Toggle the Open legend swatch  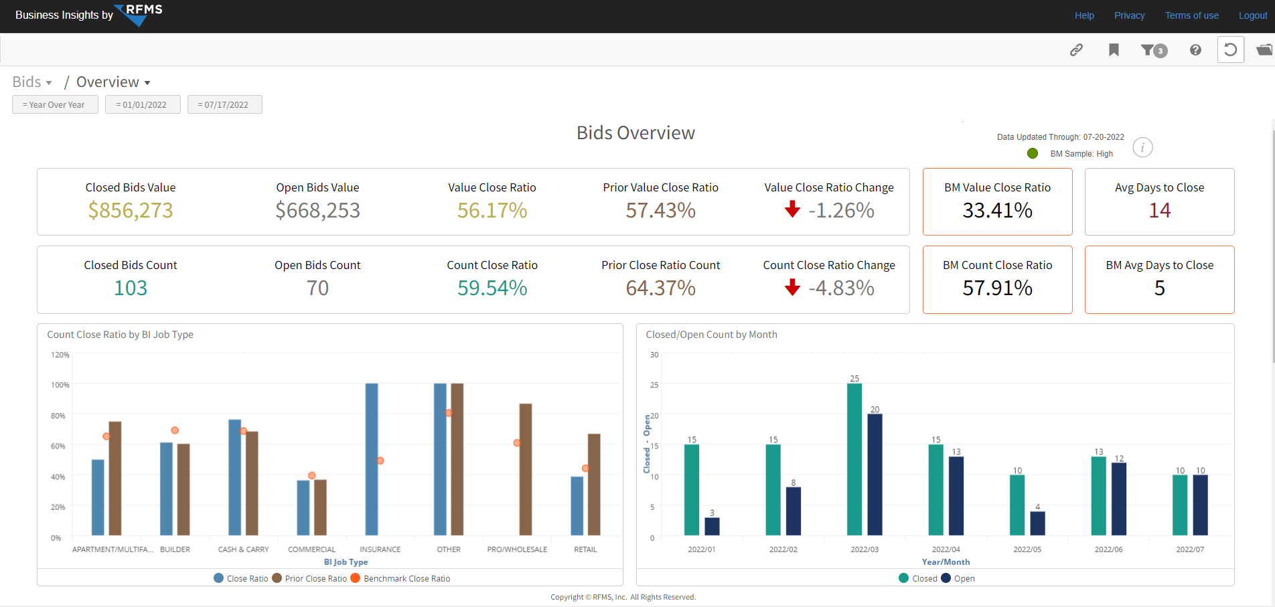(946, 578)
